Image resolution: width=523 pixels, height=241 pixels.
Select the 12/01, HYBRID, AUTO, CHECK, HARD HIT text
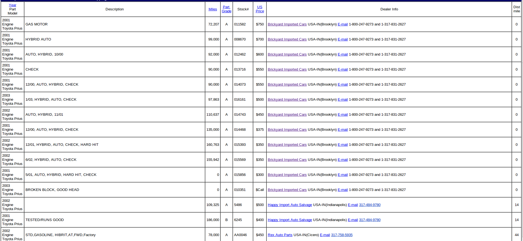pyautogui.click(x=62, y=145)
